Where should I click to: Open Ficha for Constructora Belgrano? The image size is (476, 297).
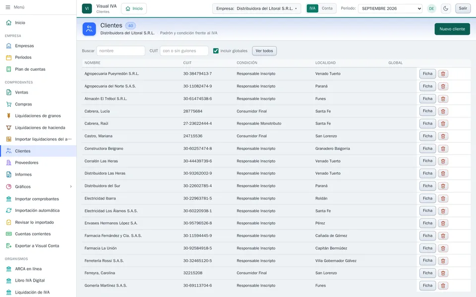point(427,148)
